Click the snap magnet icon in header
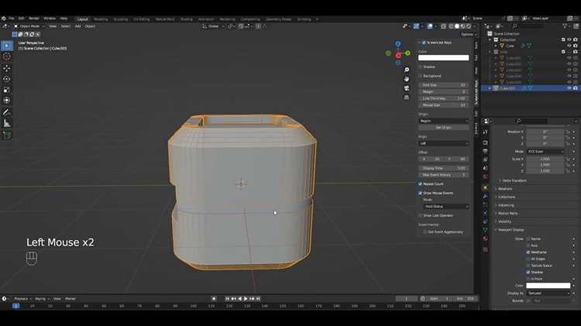The height and width of the screenshot is (326, 581). (241, 26)
